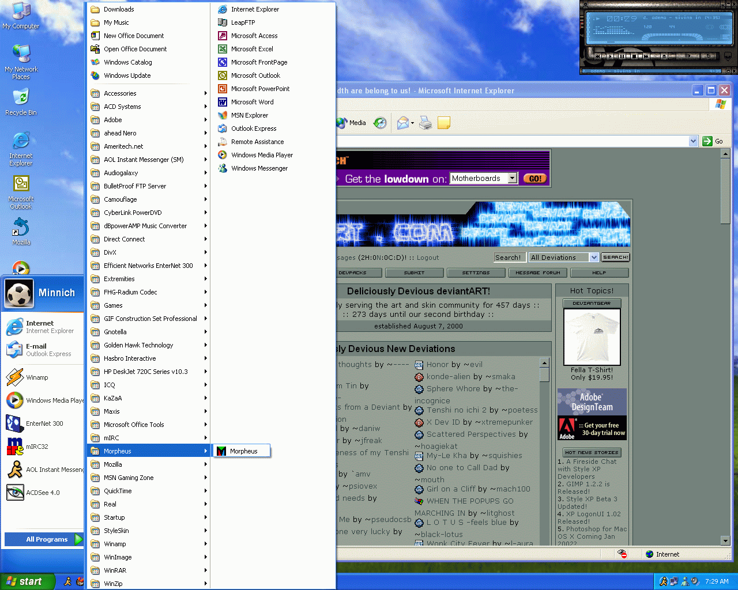
Task: Open the MESSAGE FORUM tab
Action: click(x=538, y=273)
